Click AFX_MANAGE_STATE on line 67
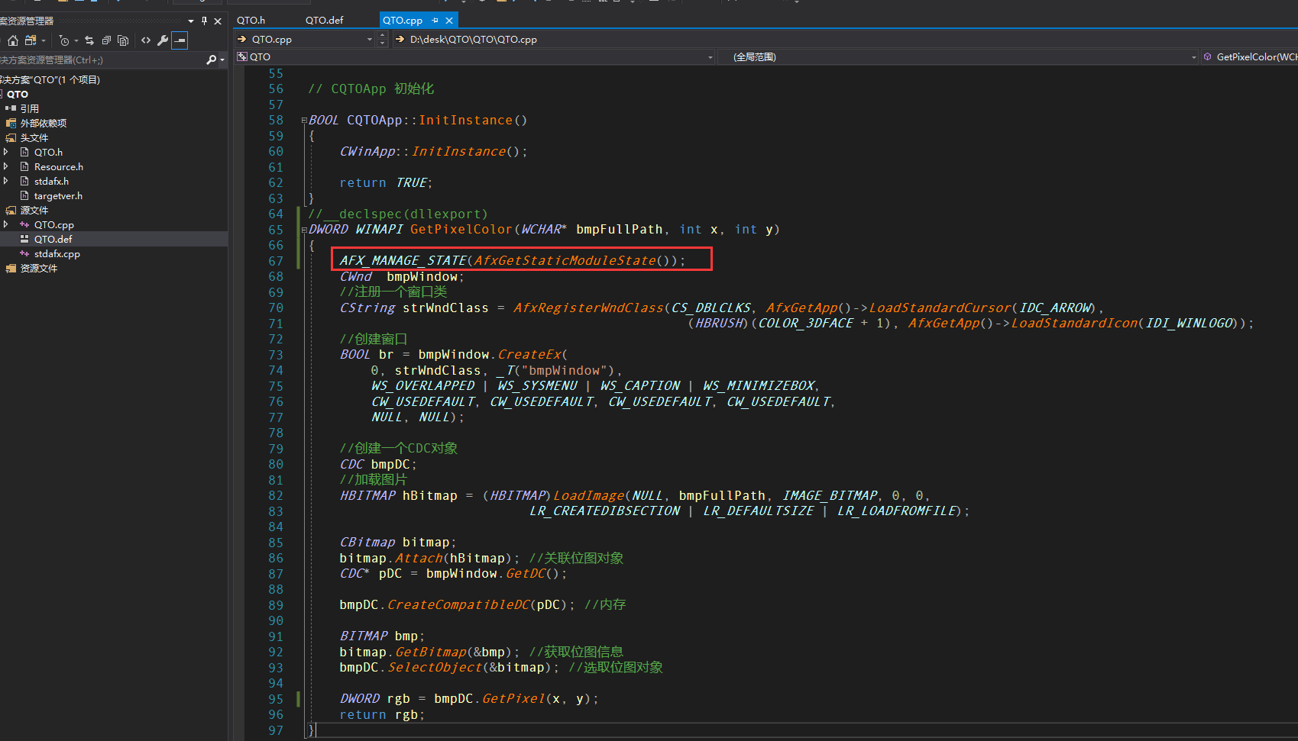1298x741 pixels. [x=403, y=260]
